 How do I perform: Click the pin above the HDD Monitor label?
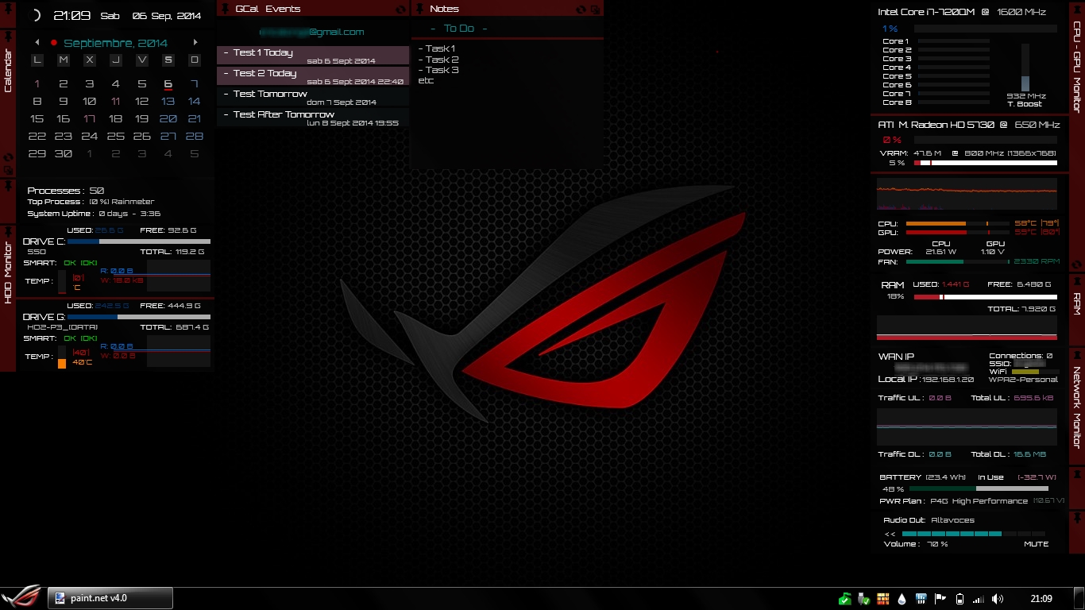8,230
